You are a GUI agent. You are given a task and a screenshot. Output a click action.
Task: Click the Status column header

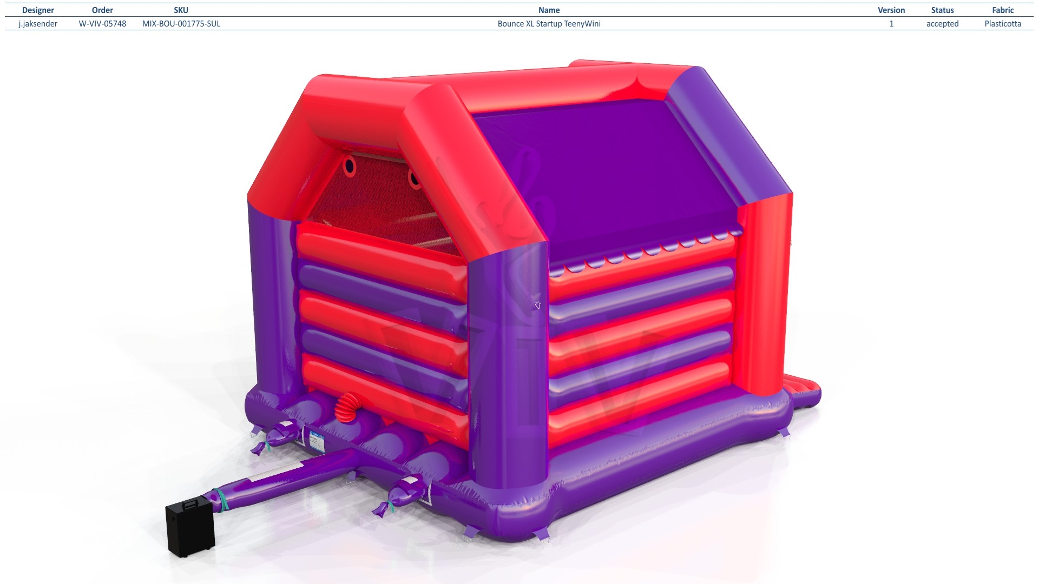pyautogui.click(x=942, y=10)
